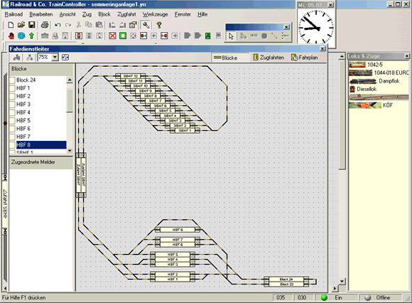Select the KÖF locomotive entry
Viewport: 412px width, 303px height.
371,105
